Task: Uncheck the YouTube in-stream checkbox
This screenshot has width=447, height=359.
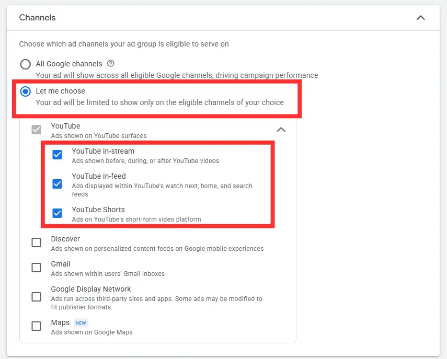Action: click(58, 155)
